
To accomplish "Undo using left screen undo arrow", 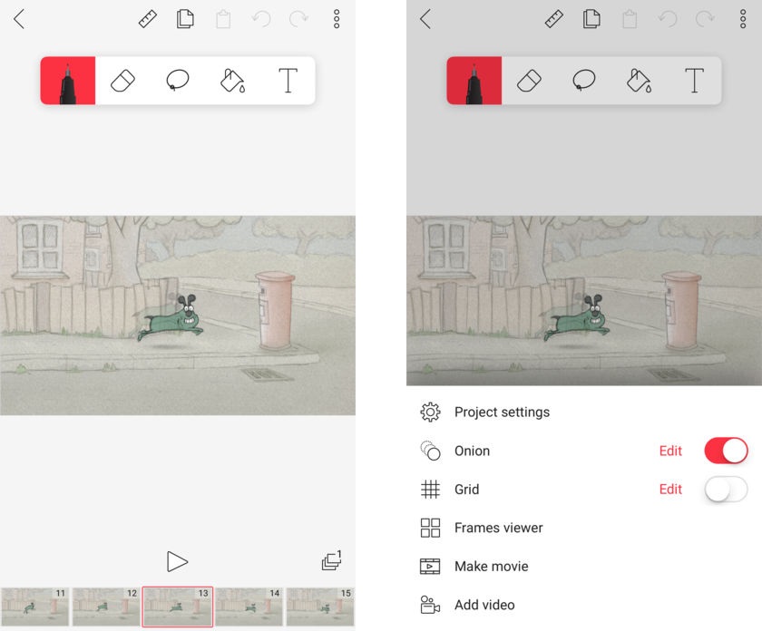I will tap(261, 19).
